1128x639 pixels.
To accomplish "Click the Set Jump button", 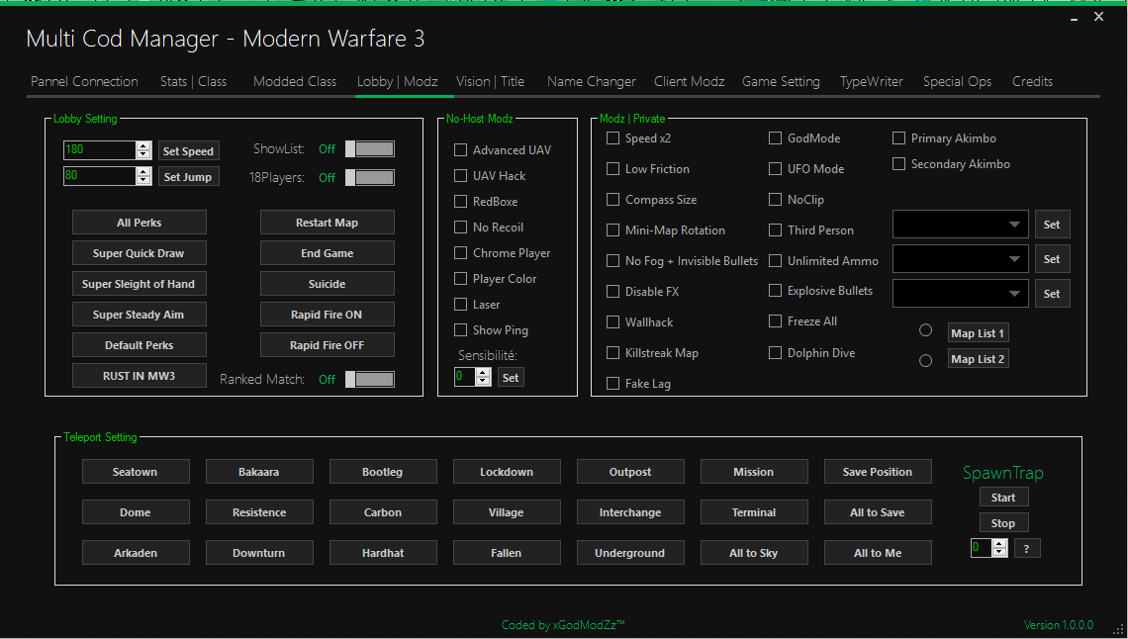I will click(188, 177).
